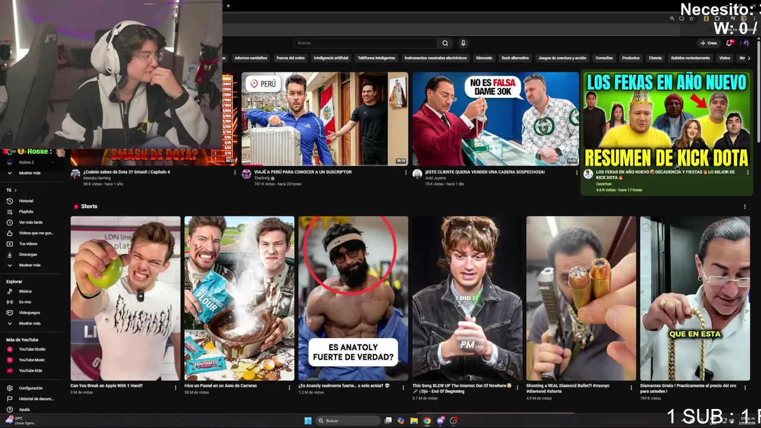Open the Tú section chevron
761x428 pixels.
[15, 190]
